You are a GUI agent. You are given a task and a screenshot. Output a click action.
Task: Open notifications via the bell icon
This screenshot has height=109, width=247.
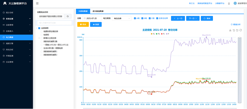click(x=229, y=3)
